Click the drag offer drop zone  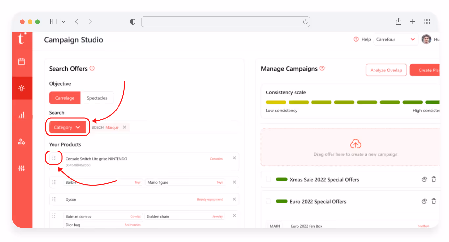[351, 147]
